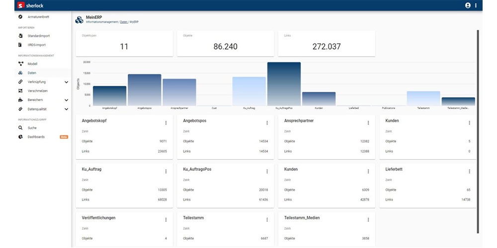This screenshot has width=497, height=248.
Task: Open the Ku_AuftragsPos card options menu
Action: tap(267, 171)
